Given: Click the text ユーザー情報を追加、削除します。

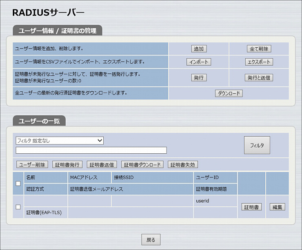Looking at the screenshot, I should (49, 49).
